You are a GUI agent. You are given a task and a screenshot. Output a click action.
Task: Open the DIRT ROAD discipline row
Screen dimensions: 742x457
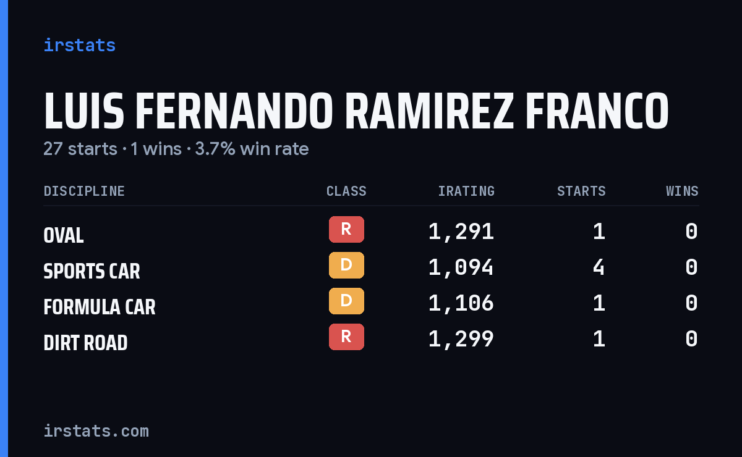(371, 339)
